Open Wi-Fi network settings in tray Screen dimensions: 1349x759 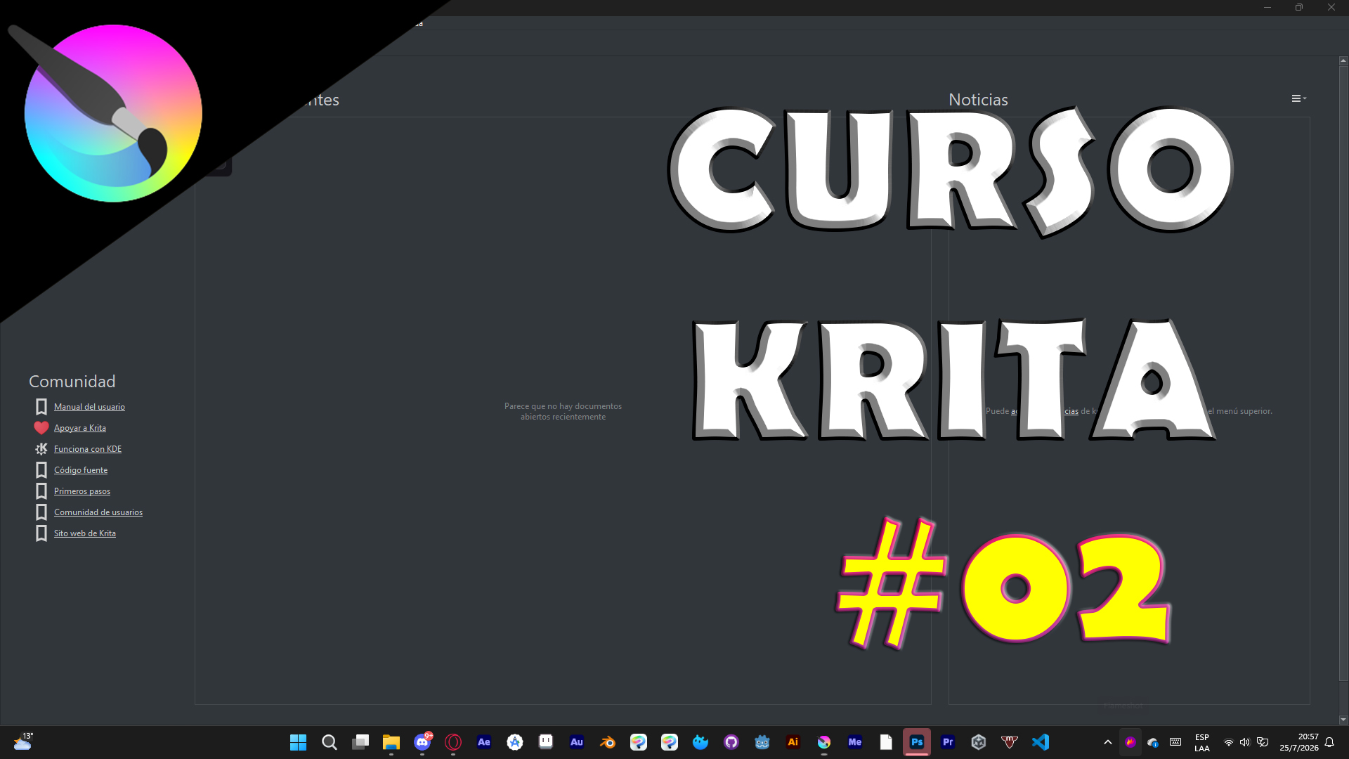pos(1229,742)
